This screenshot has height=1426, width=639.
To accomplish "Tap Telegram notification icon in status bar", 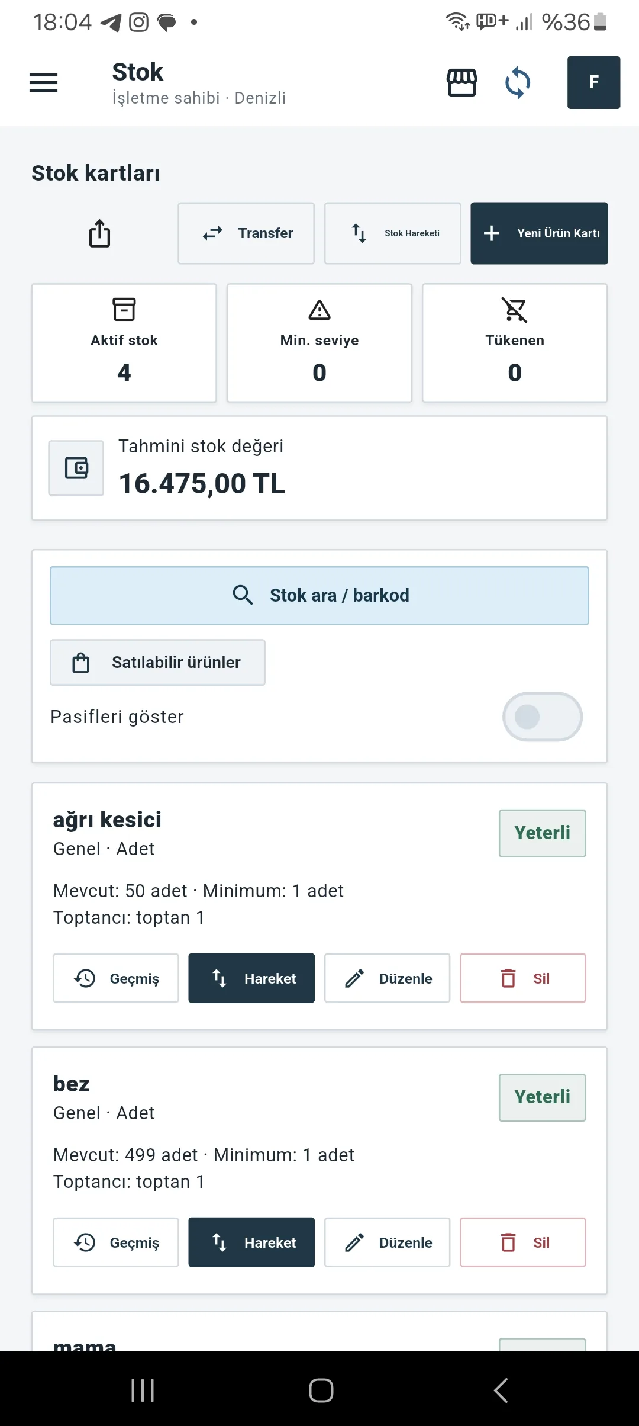I will click(111, 23).
